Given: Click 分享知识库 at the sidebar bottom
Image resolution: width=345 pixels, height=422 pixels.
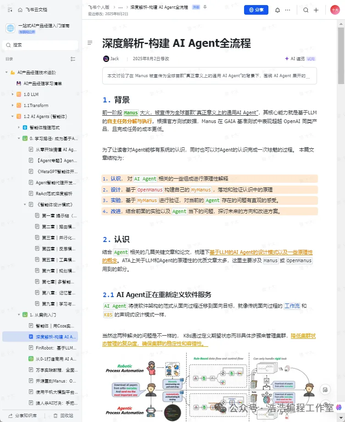Looking at the screenshot, I should (x=22, y=416).
